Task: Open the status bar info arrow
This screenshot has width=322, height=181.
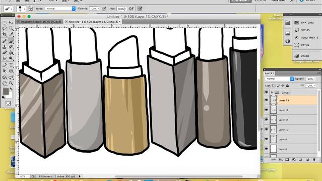Action: (80, 176)
